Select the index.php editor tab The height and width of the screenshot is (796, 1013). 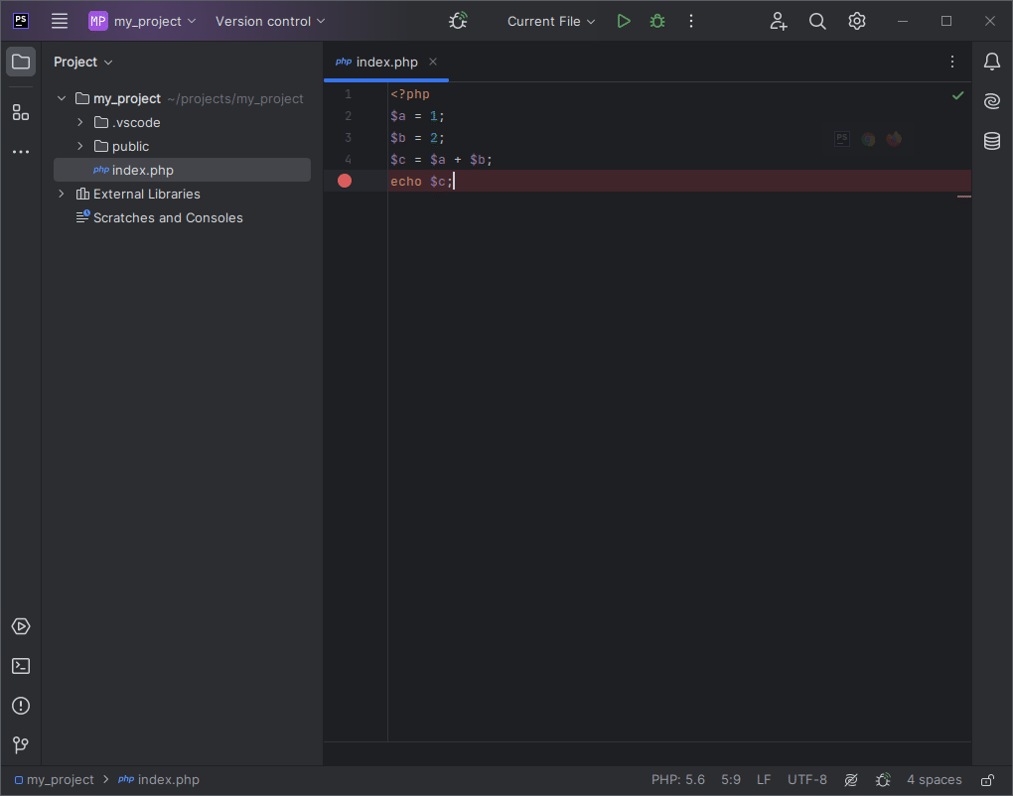point(386,62)
